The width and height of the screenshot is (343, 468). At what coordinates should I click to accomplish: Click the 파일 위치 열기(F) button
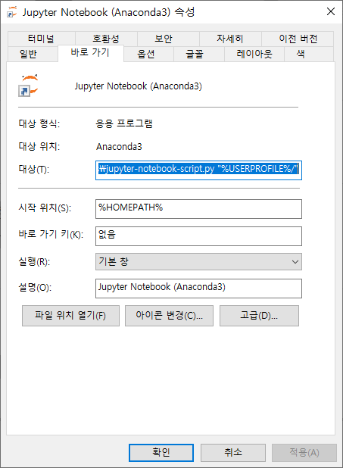70,316
